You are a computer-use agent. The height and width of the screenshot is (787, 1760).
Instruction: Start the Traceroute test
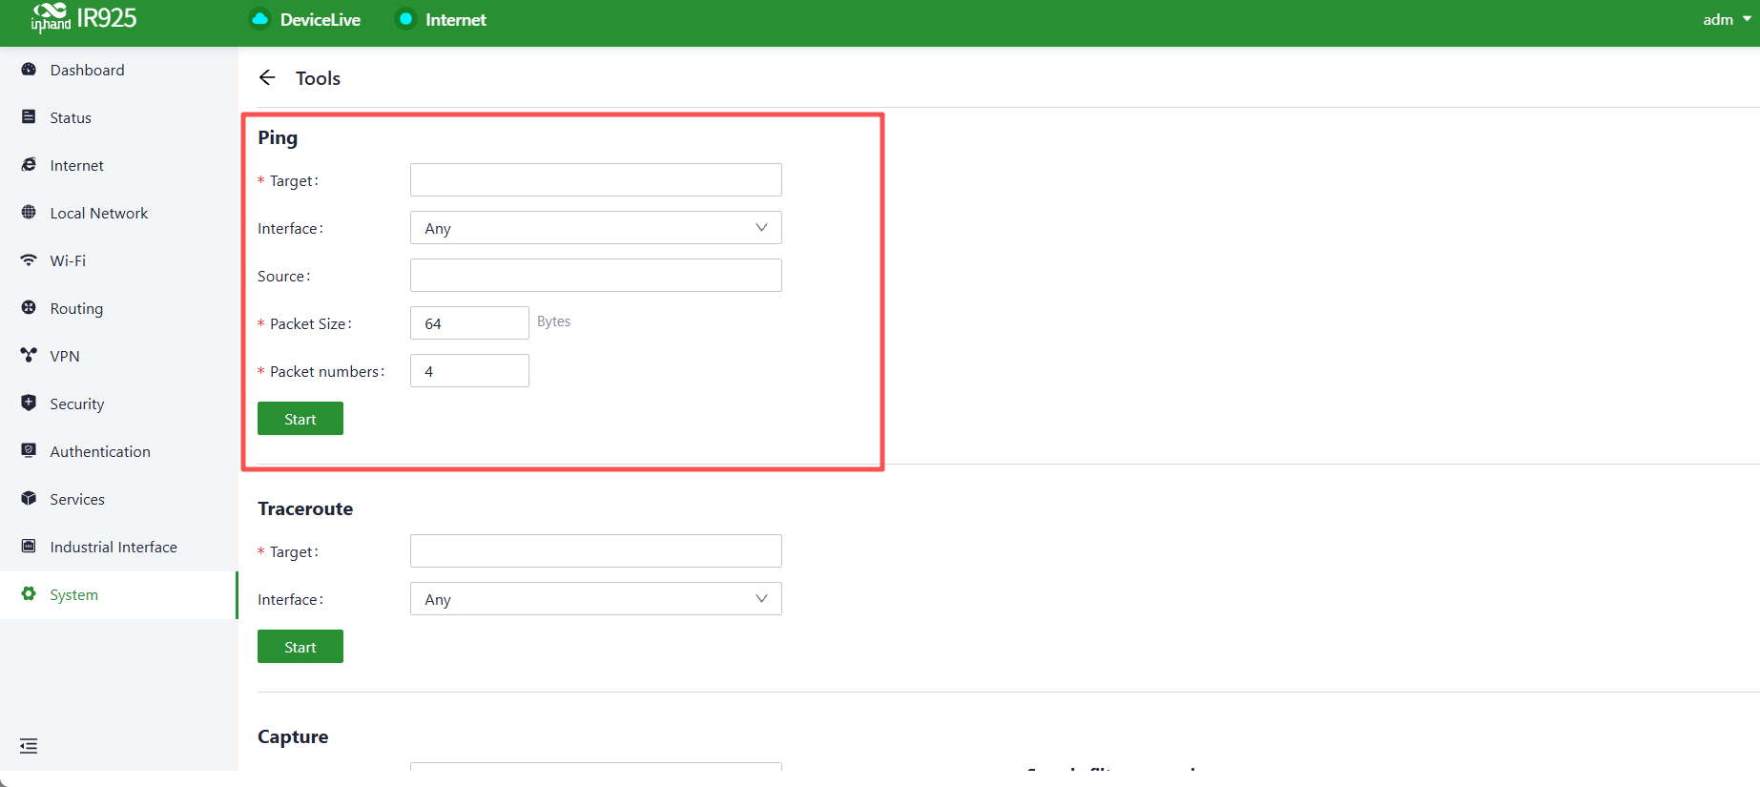pyautogui.click(x=300, y=647)
